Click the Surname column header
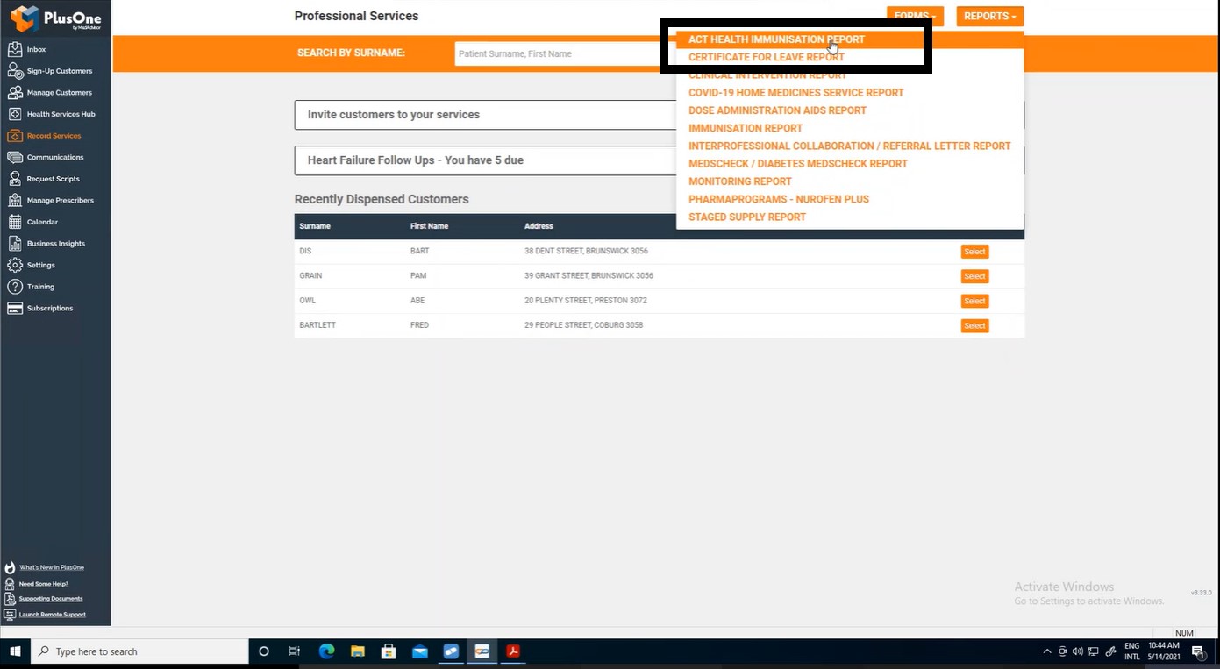Viewport: 1220px width, 669px height. pos(315,226)
